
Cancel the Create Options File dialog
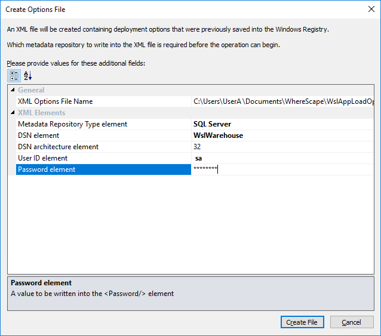click(351, 322)
